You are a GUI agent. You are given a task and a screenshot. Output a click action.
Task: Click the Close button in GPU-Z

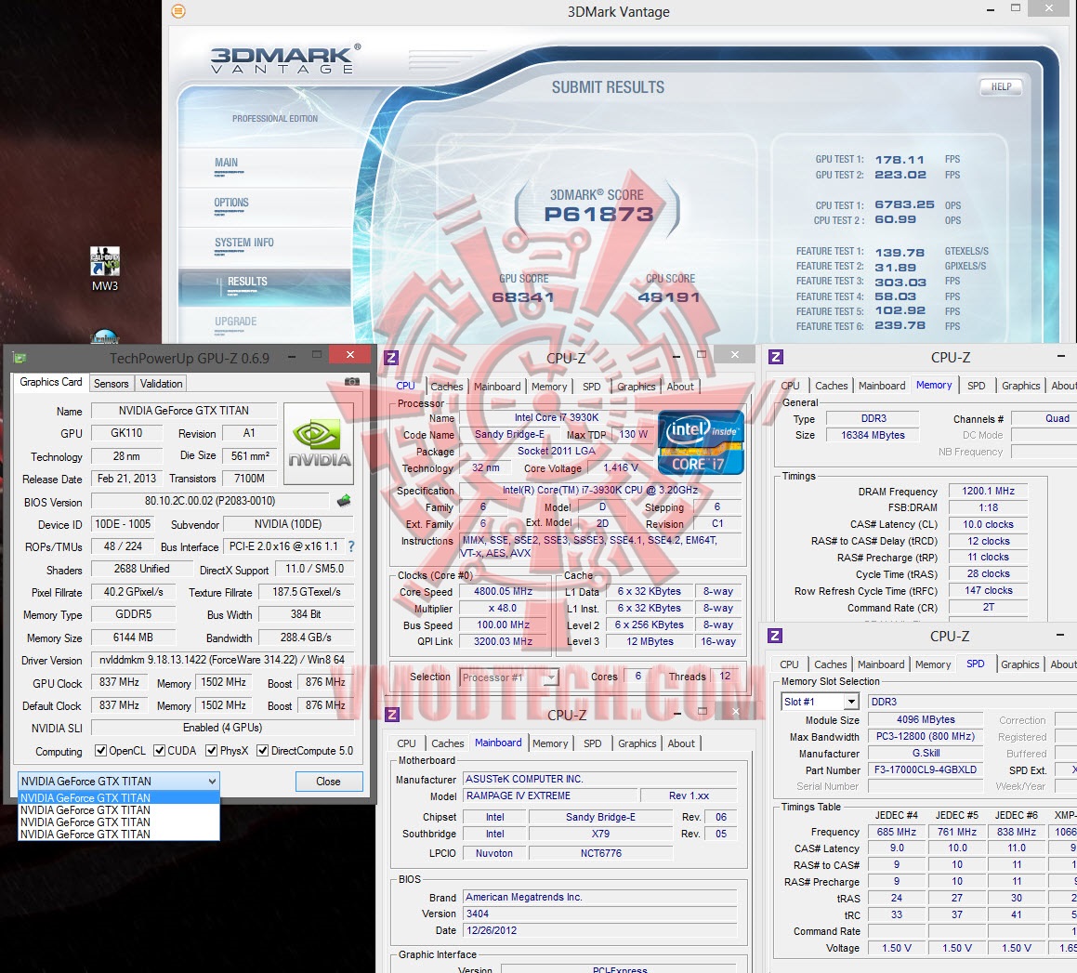tap(328, 782)
